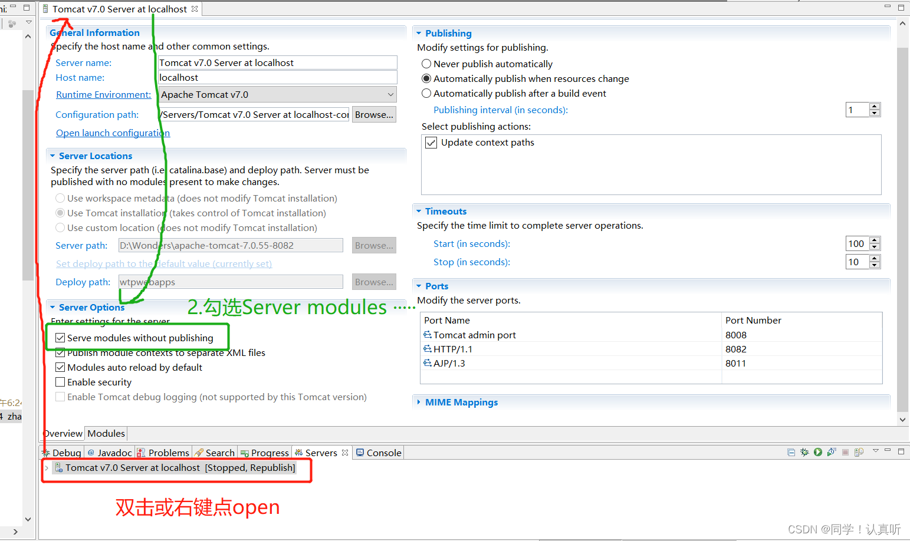Click the Configuration path text field
Viewport: 910px width, 541px height.
254,114
